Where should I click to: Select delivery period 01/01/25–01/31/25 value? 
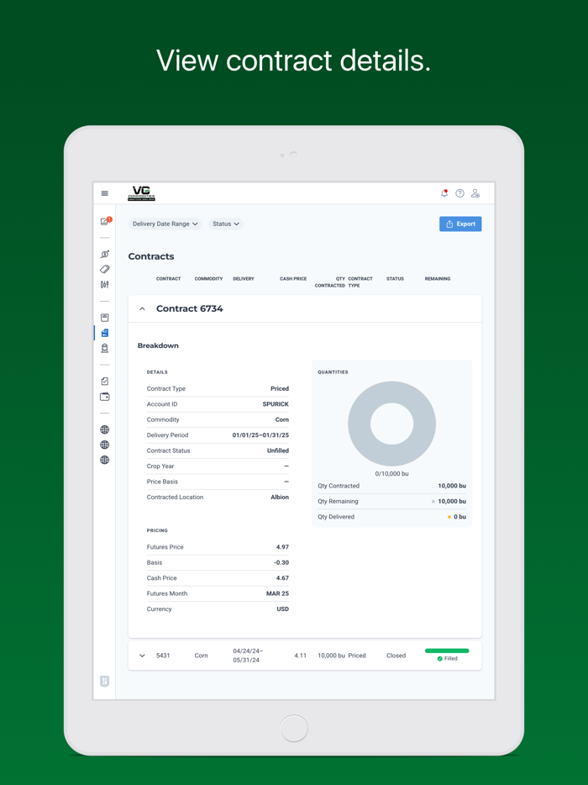click(260, 435)
